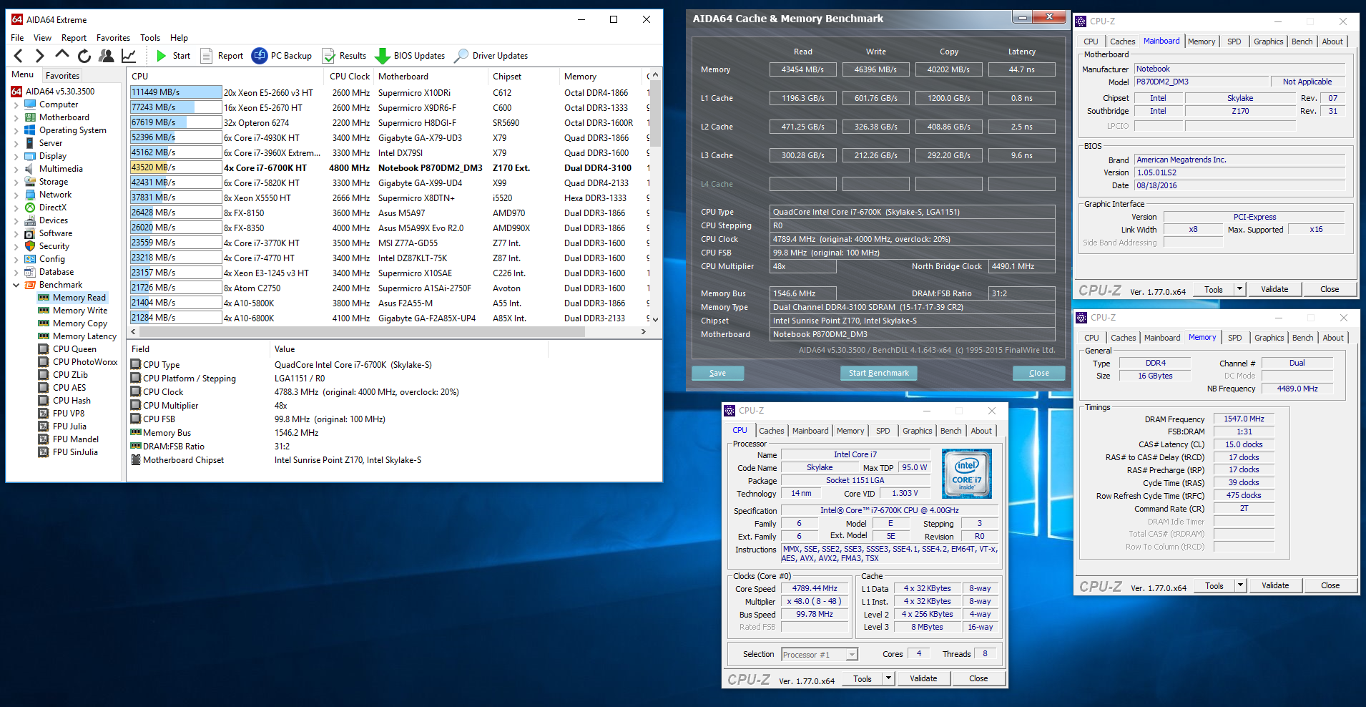
Task: Click the CPU Clock column header
Action: 350,77
